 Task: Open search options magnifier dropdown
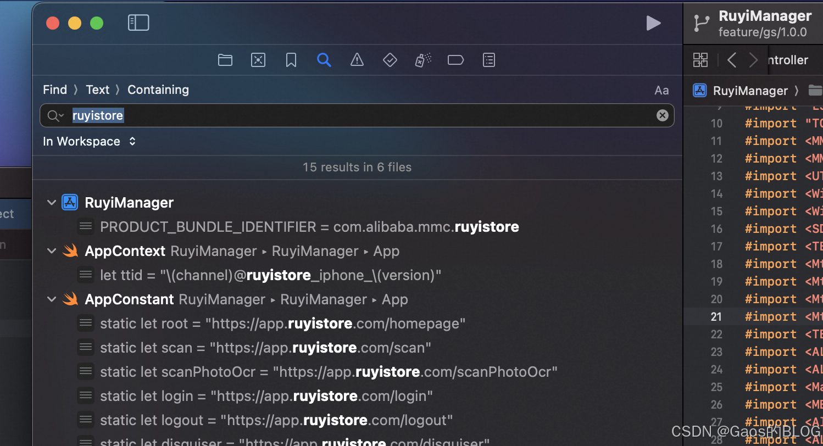click(55, 116)
